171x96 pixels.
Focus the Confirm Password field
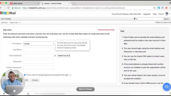click(38, 67)
